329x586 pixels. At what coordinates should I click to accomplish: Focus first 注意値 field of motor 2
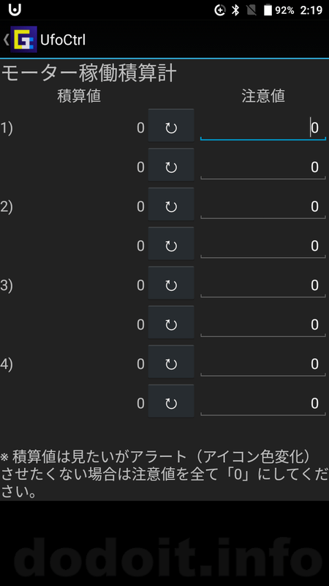(263, 207)
